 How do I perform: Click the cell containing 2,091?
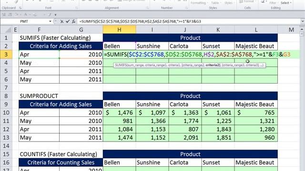click(185, 138)
